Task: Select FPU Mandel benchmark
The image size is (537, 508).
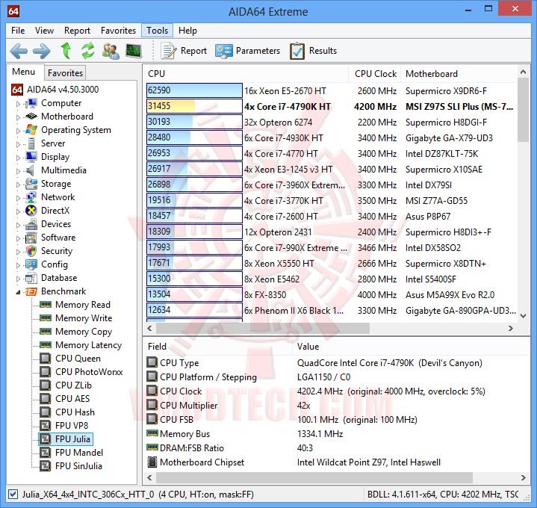Action: [78, 453]
